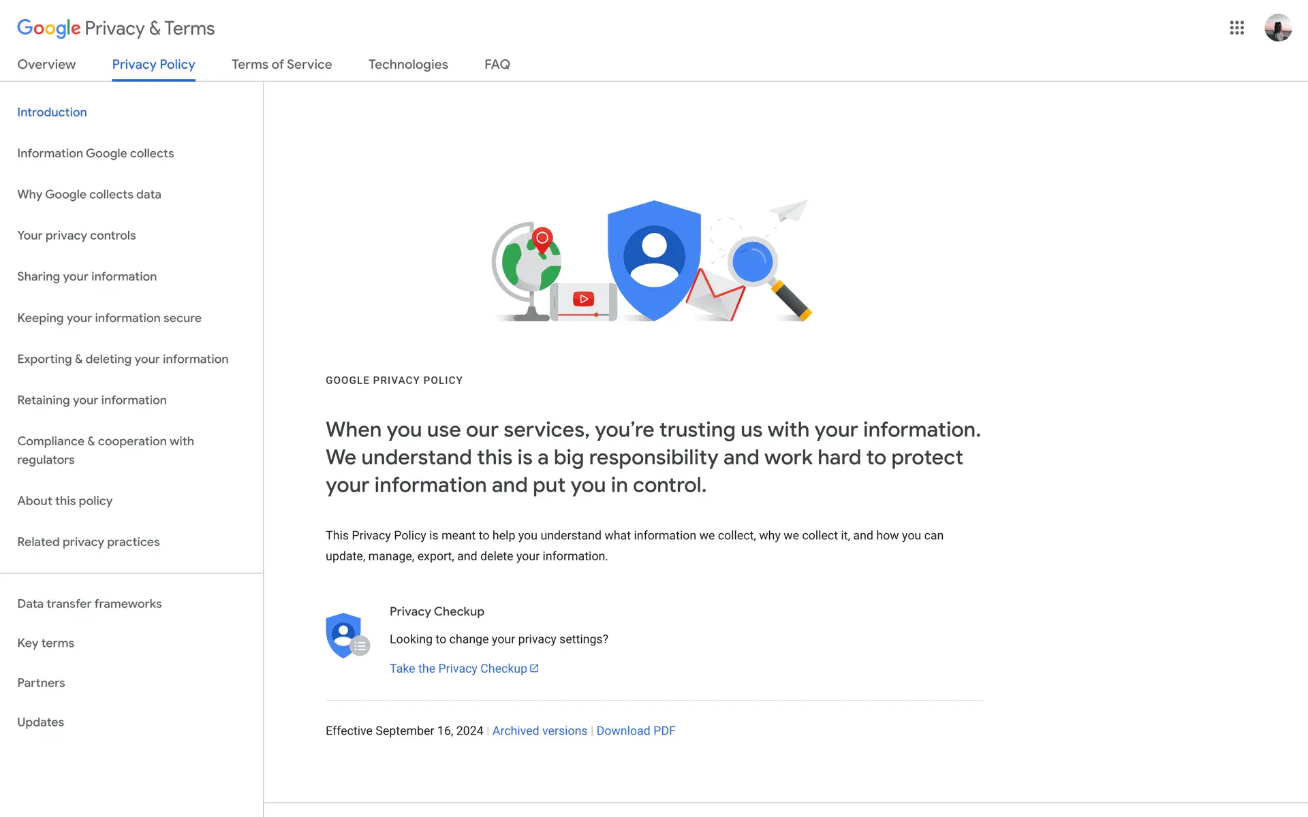Screen dimensions: 1308x817
Task: Open the Terms of Service tab
Action: 281,64
